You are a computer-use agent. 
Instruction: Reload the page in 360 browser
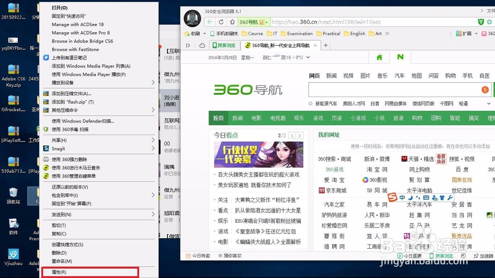tap(221, 22)
